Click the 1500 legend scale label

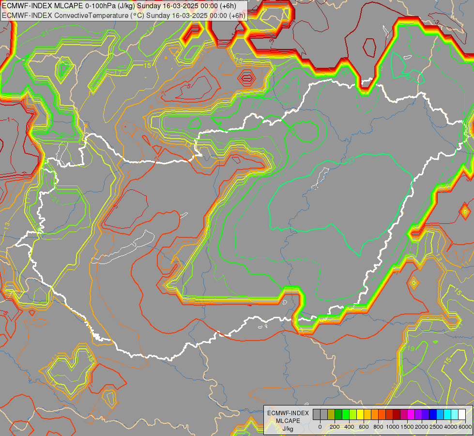407,427
